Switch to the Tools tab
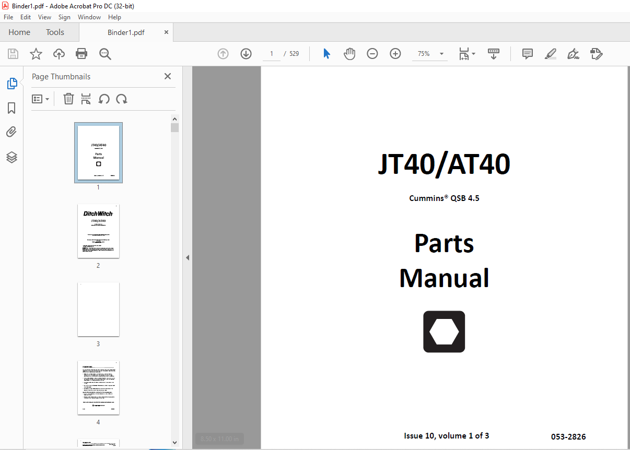The image size is (630, 450). click(x=55, y=32)
